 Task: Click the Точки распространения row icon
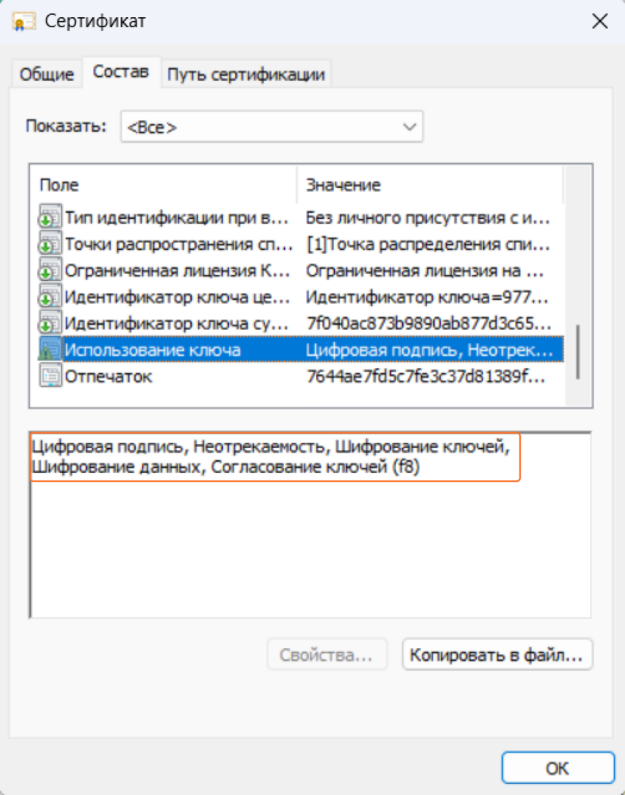click(x=50, y=244)
